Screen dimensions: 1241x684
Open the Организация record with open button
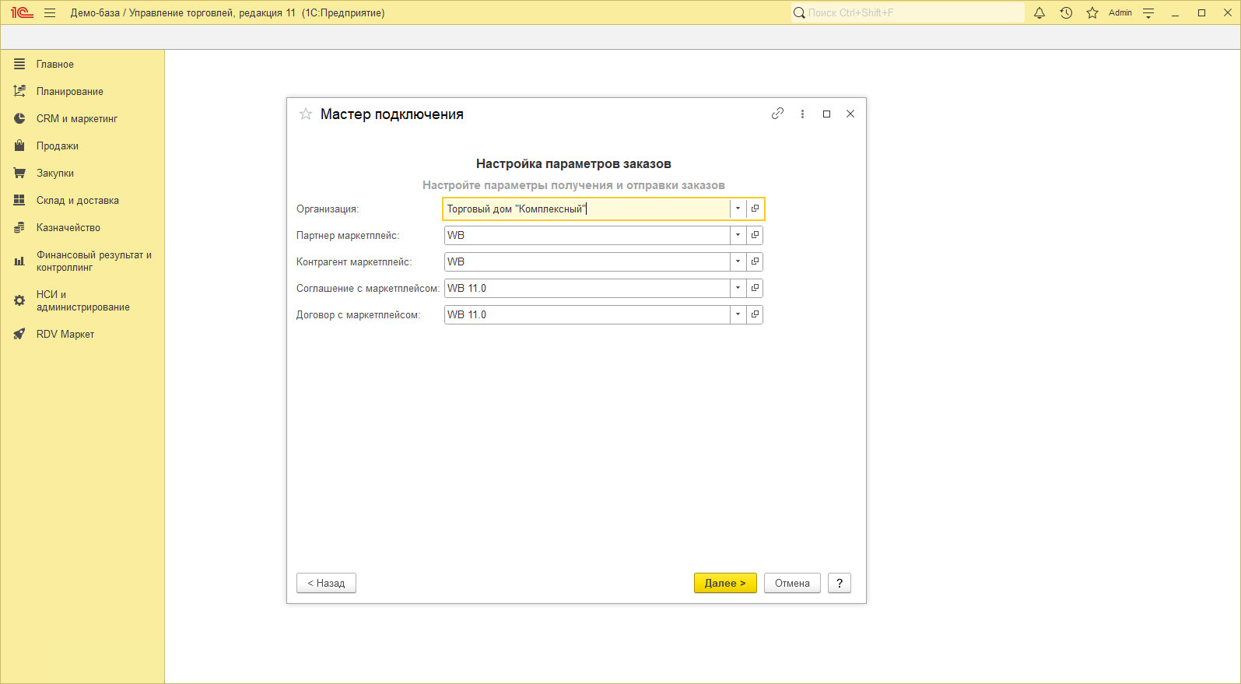[755, 209]
